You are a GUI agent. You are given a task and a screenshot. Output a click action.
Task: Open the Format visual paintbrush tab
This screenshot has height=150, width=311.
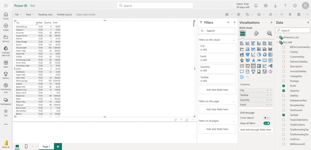(x=256, y=33)
